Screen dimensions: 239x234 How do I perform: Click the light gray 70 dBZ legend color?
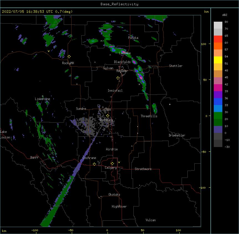pyautogui.click(x=218, y=25)
